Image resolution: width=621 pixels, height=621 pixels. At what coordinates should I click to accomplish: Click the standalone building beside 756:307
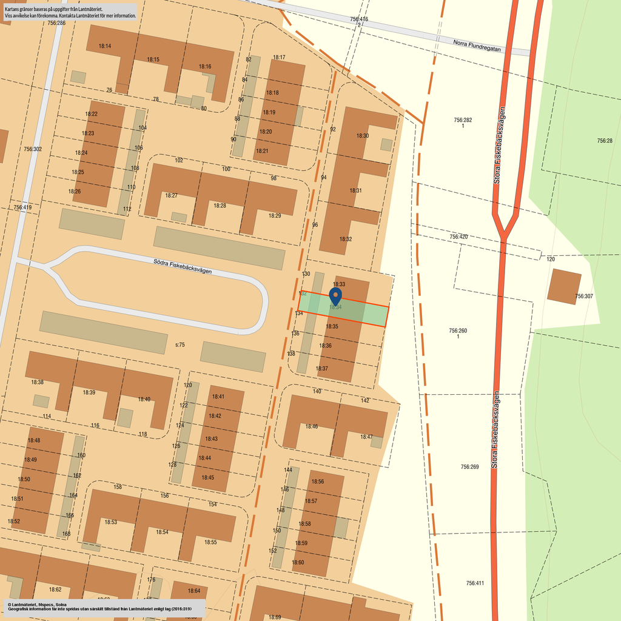564,286
